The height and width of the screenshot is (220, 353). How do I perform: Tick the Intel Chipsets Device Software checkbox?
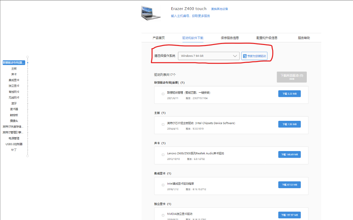click(x=163, y=124)
